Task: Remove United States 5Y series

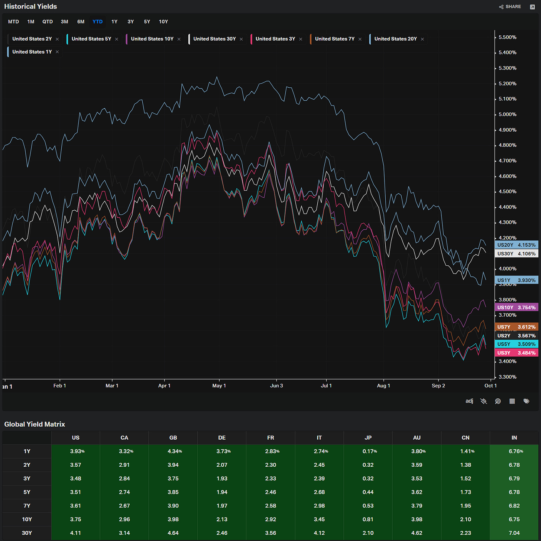Action: tap(117, 39)
